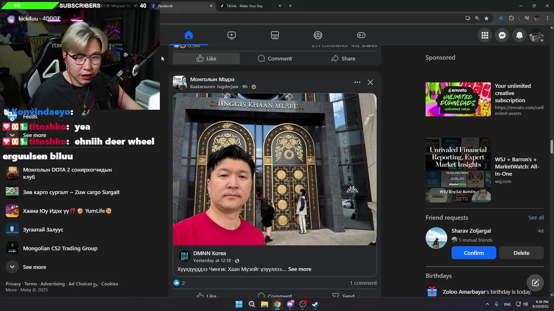Screen dimensions: 554x311
Task: Open the Advertising footer link
Action: (52, 284)
